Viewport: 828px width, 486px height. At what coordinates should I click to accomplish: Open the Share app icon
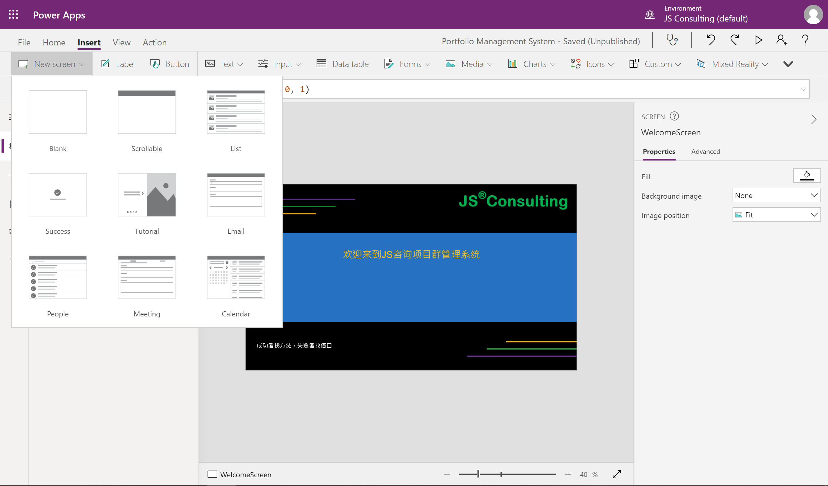(x=781, y=40)
